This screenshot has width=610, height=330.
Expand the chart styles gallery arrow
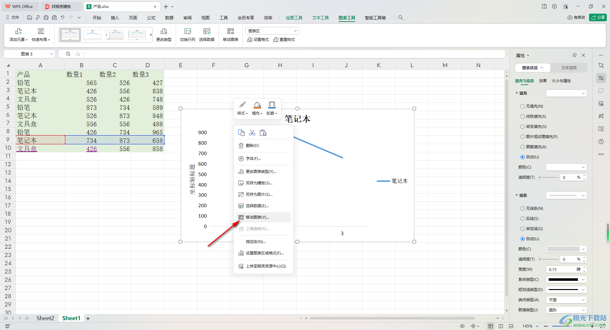[151, 35]
